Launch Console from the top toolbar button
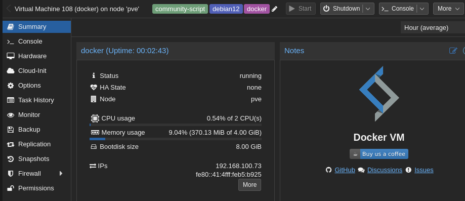Viewport: 465px width, 201px height. 398,9
